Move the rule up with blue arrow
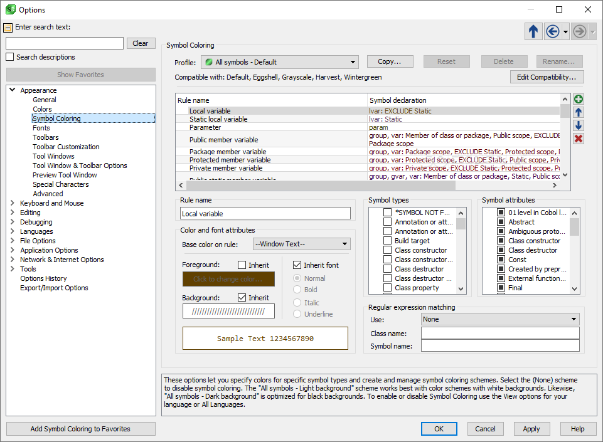This screenshot has height=442, width=603. 579,112
